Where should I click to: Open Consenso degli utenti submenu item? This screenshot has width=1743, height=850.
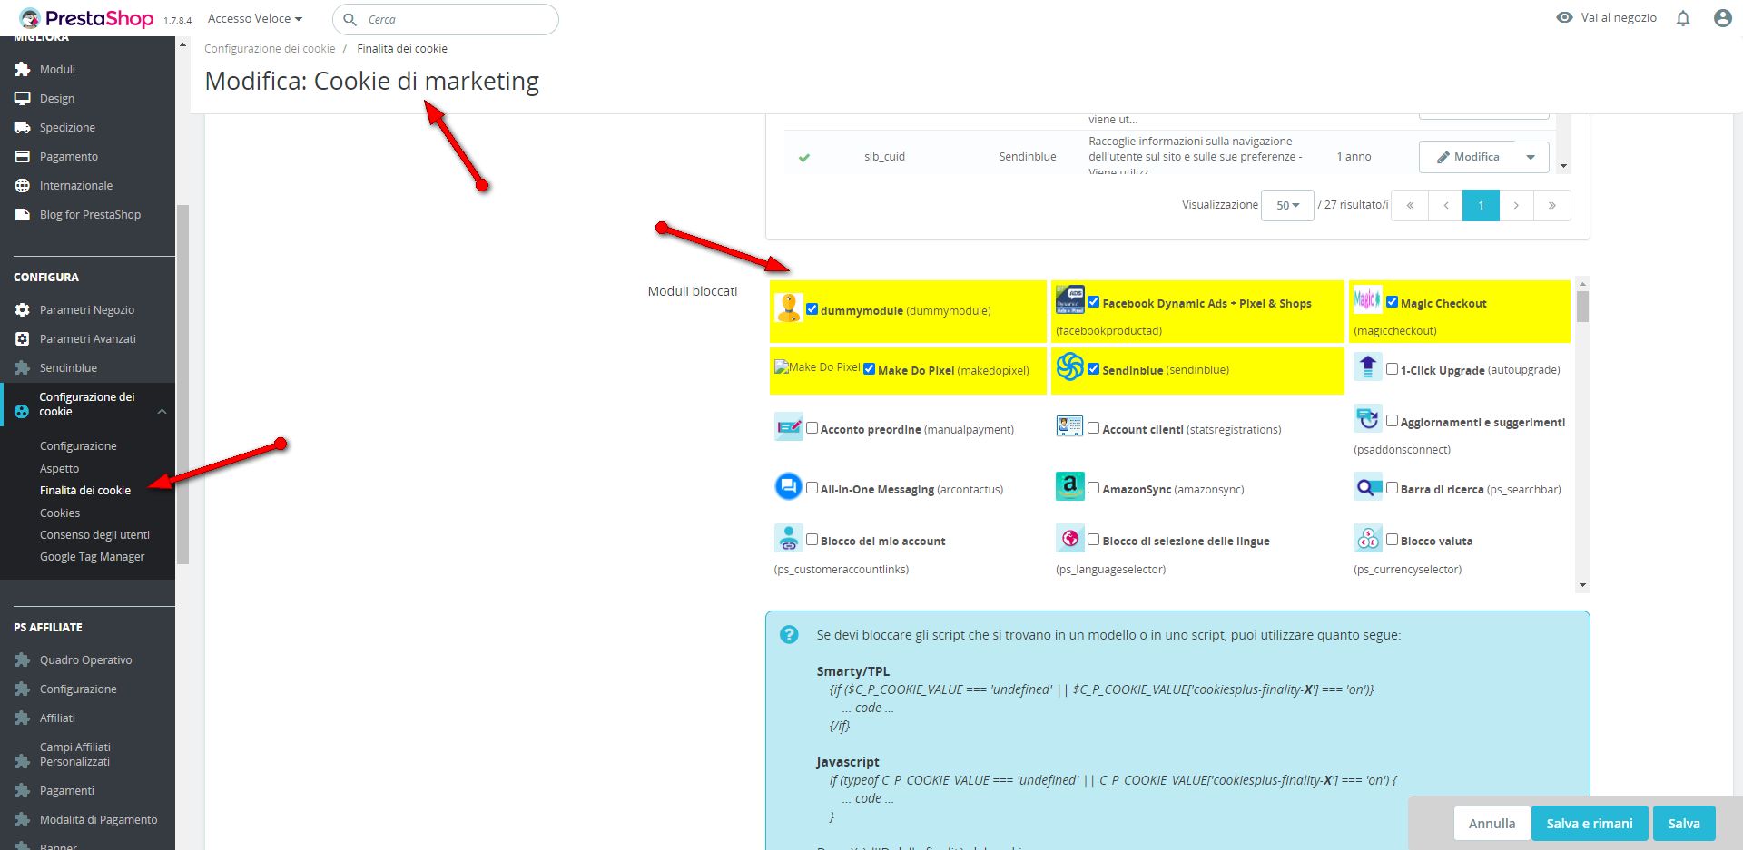point(94,534)
